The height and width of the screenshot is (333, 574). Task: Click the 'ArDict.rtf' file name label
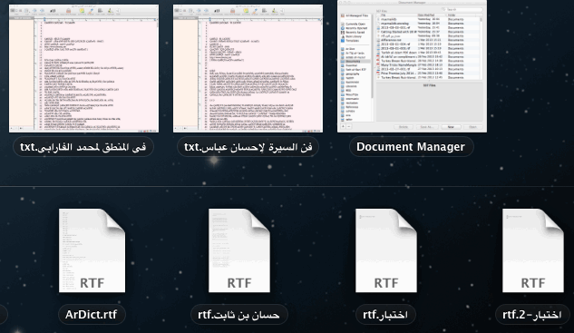tap(92, 314)
